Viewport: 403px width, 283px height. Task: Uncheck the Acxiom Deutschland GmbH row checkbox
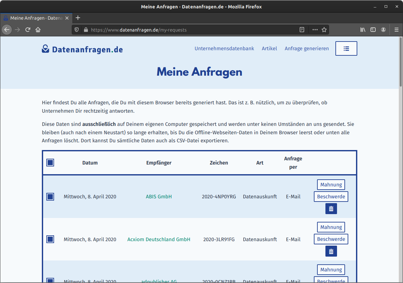coord(50,239)
